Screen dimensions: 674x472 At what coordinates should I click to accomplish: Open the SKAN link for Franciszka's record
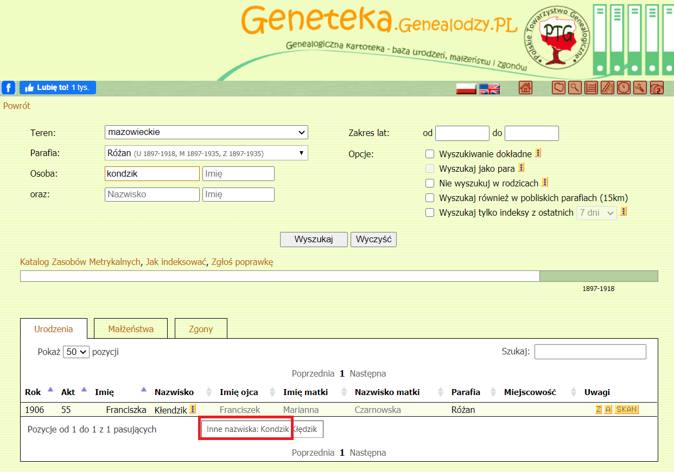tap(626, 410)
